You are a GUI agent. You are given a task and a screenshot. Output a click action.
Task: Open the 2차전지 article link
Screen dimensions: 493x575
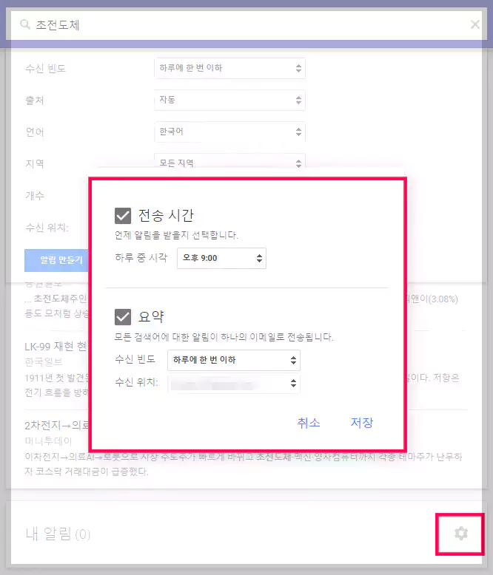[56, 426]
